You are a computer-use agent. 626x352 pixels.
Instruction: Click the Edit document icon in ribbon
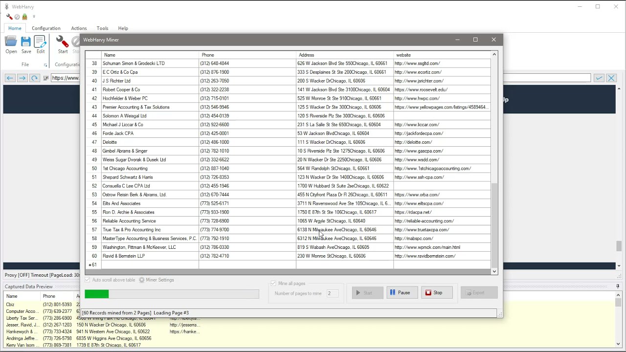coord(41,44)
